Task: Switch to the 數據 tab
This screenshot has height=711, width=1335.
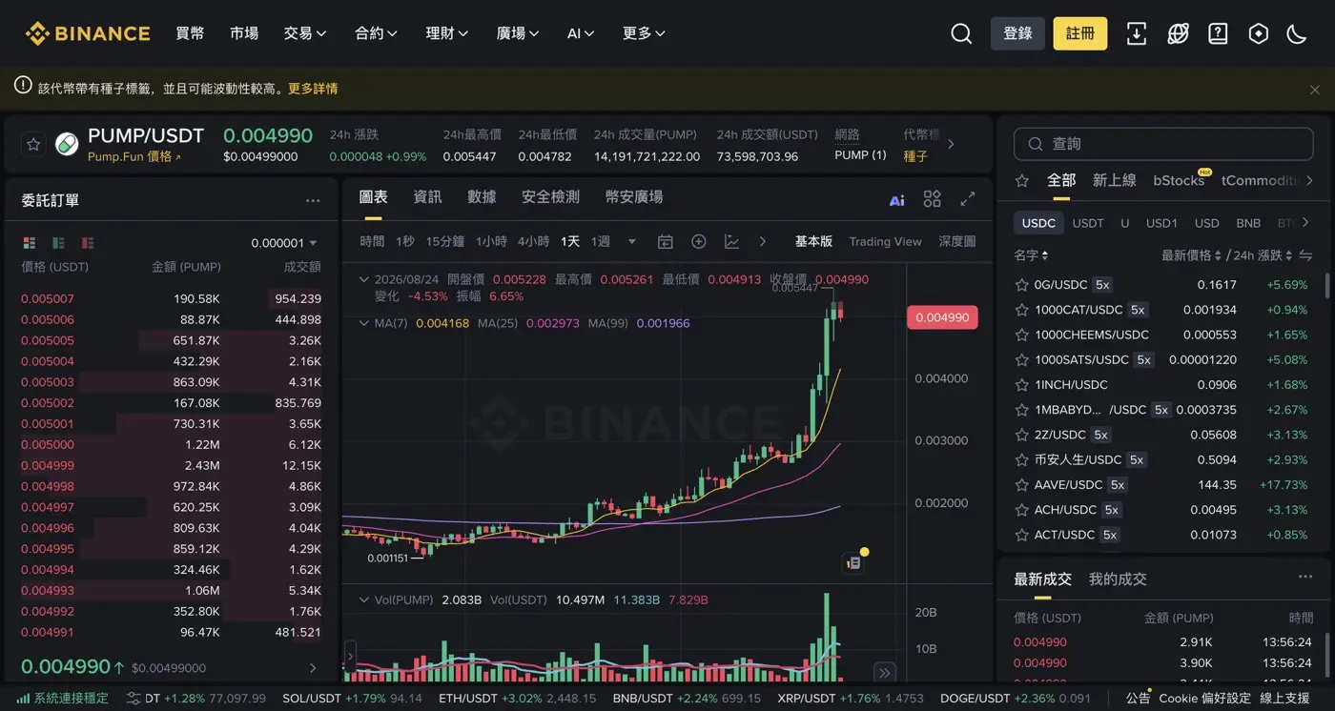Action: (482, 197)
